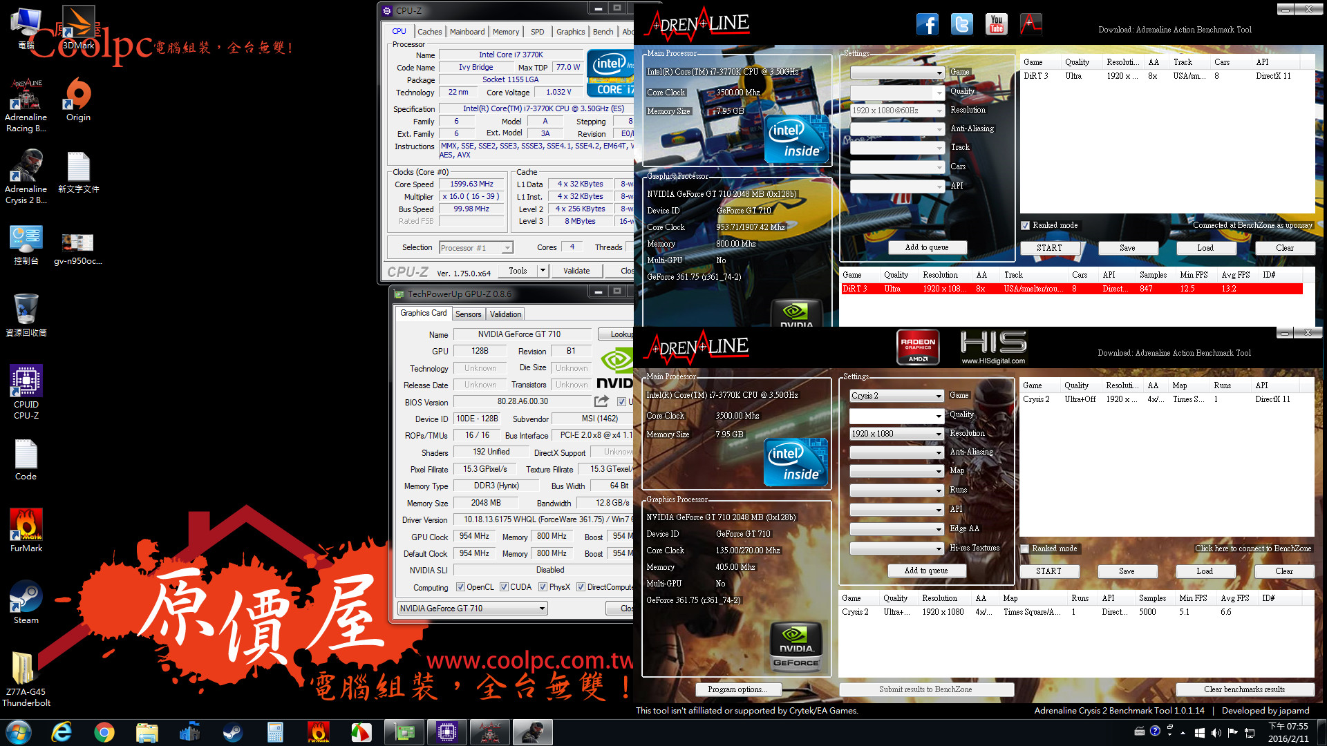Open the Twitter icon in Adrenaline header

point(962,24)
